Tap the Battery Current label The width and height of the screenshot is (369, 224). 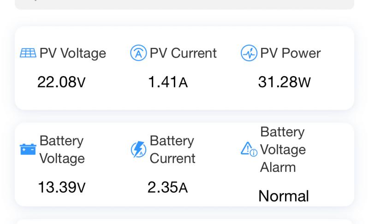(x=173, y=149)
